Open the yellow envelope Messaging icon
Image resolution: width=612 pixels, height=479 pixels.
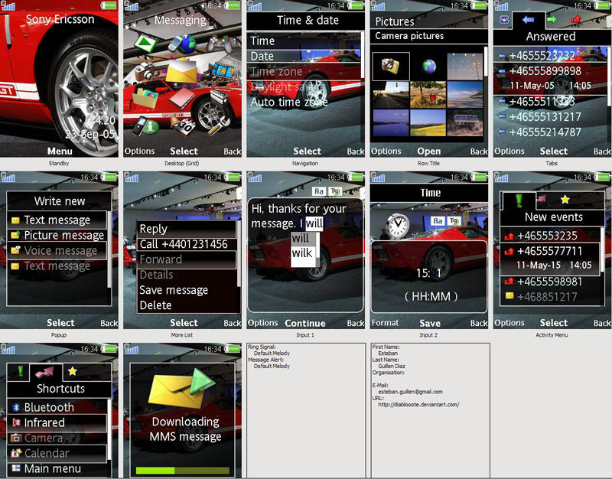181,72
